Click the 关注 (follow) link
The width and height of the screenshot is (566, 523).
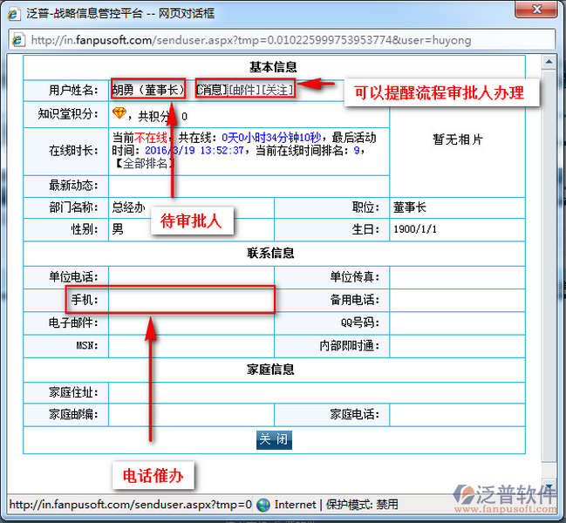(277, 90)
